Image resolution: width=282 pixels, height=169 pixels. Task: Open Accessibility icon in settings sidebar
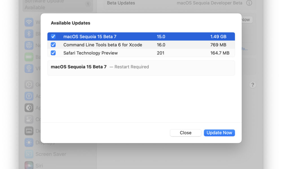tap(29, 96)
